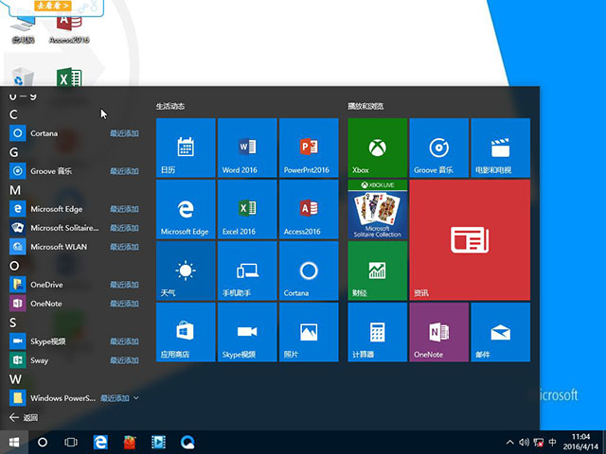Select Sway in the app list
606x454 pixels.
pos(40,360)
